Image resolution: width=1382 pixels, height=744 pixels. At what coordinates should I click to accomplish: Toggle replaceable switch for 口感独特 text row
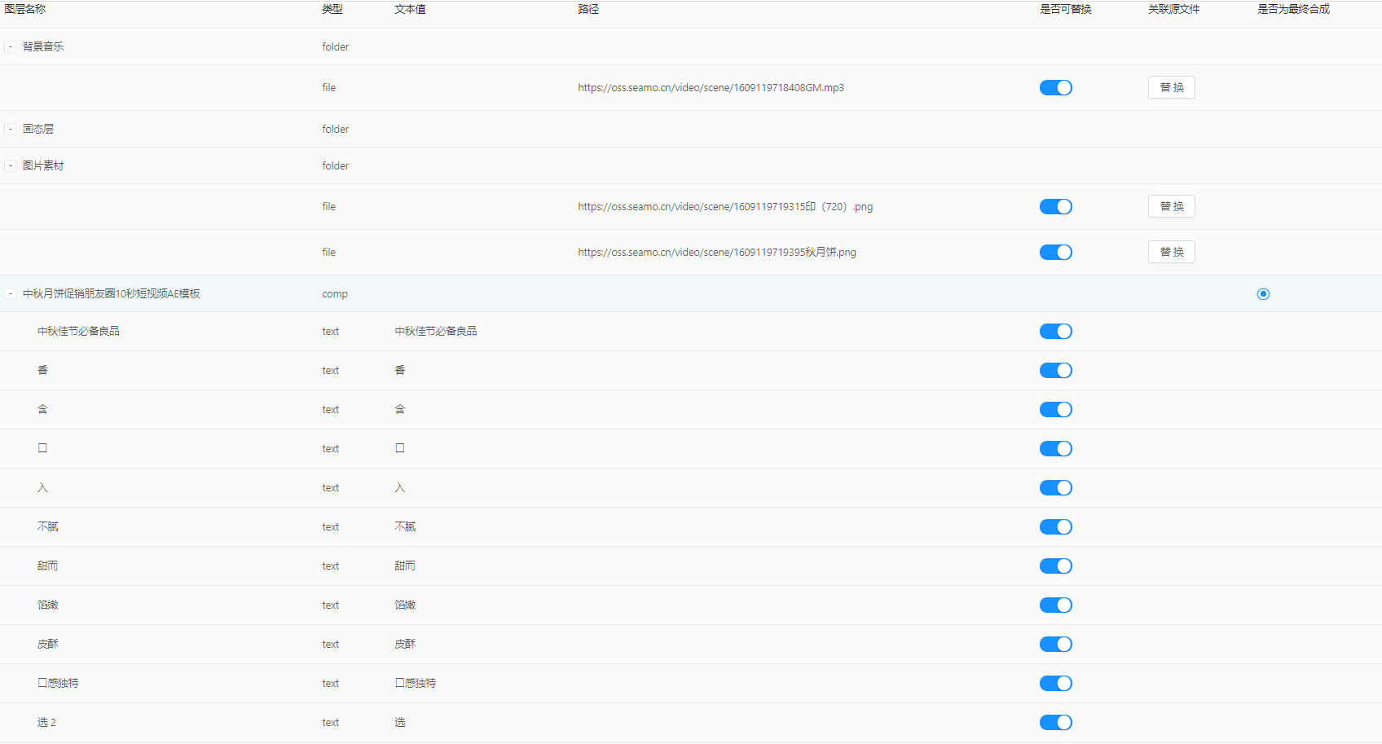(x=1055, y=684)
